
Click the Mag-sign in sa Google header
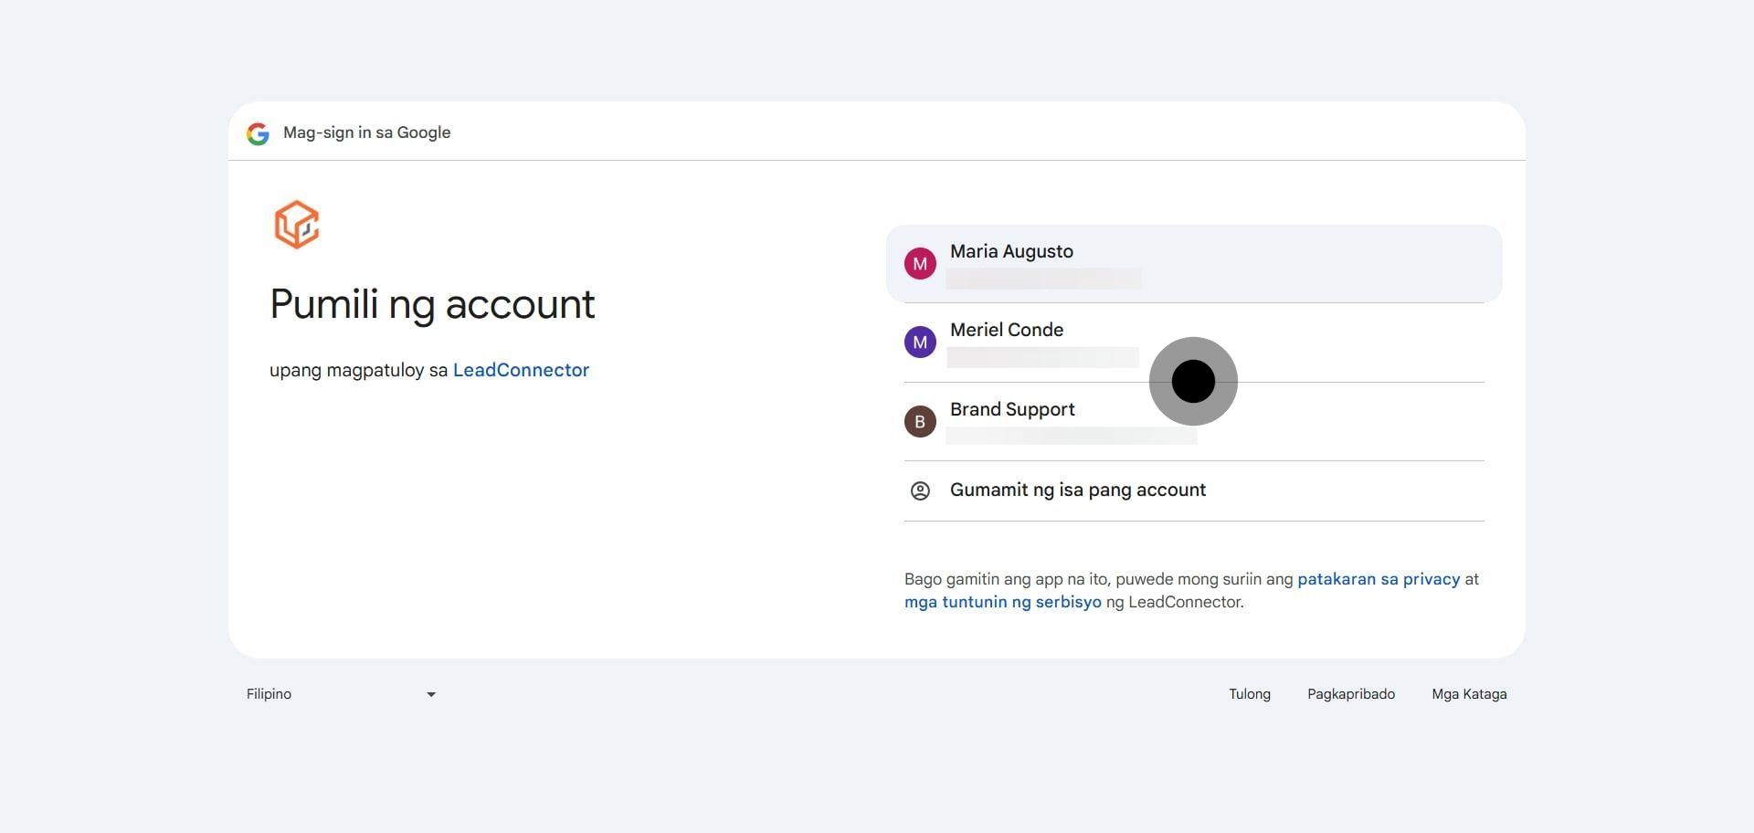click(x=367, y=132)
